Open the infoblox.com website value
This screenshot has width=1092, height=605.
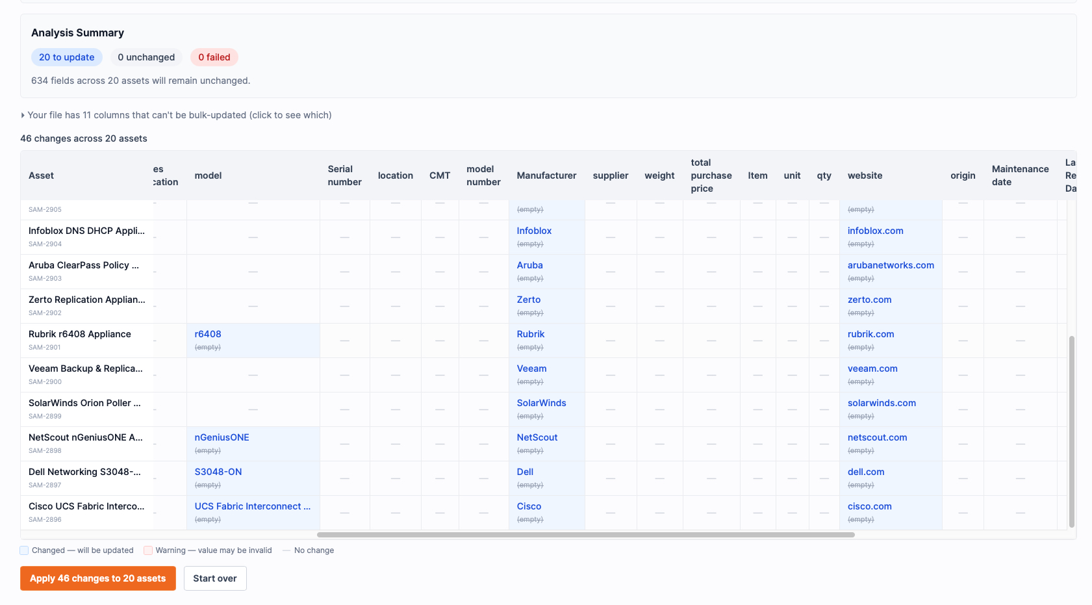pos(875,231)
